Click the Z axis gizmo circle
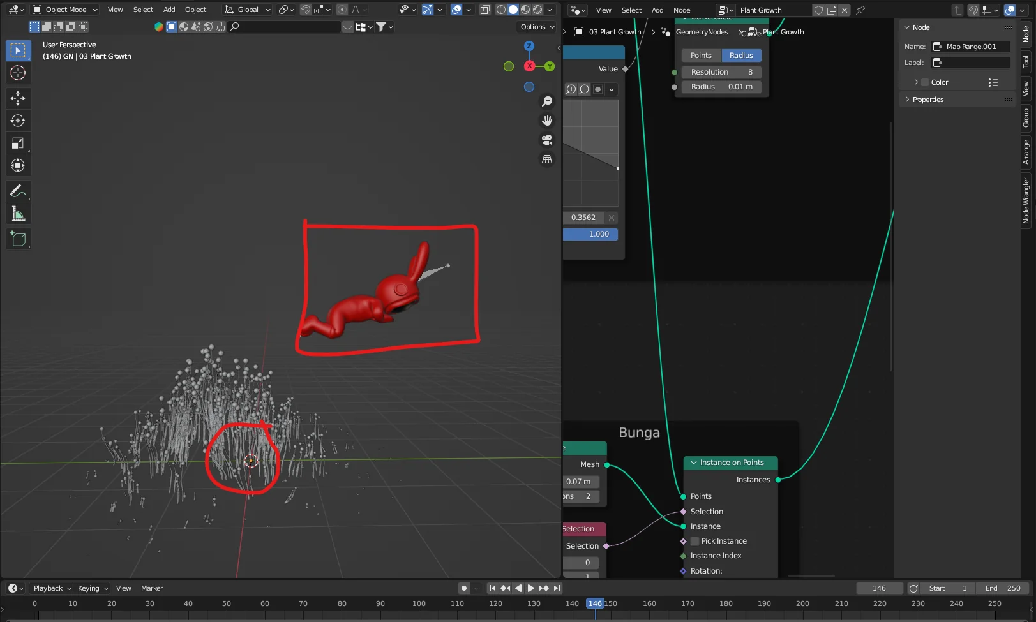1036x622 pixels. (x=529, y=46)
